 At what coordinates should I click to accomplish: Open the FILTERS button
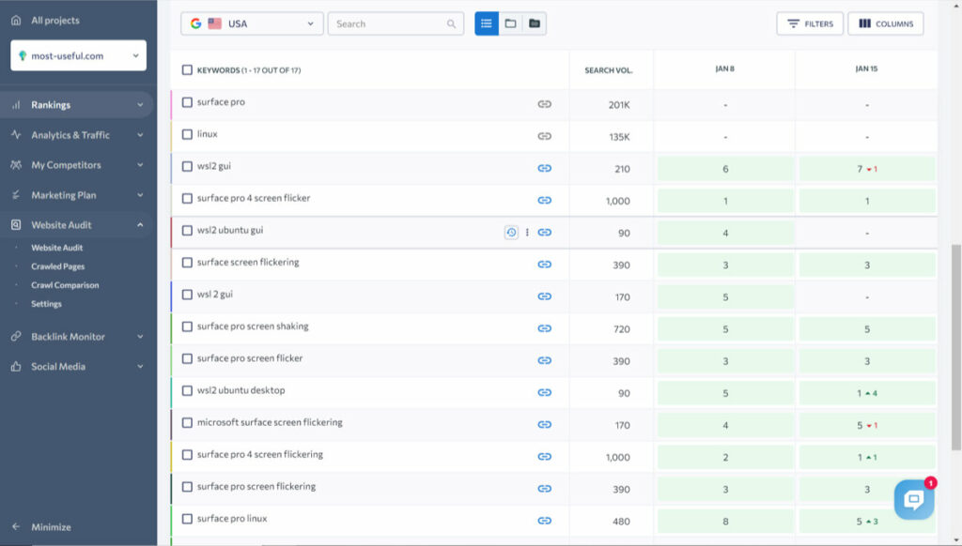pos(810,23)
